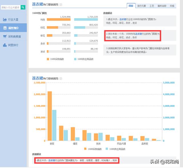Click help icon beside 热门营销属性 title
Image resolution: width=183 pixels, height=168 pixels.
pyautogui.click(x=61, y=78)
